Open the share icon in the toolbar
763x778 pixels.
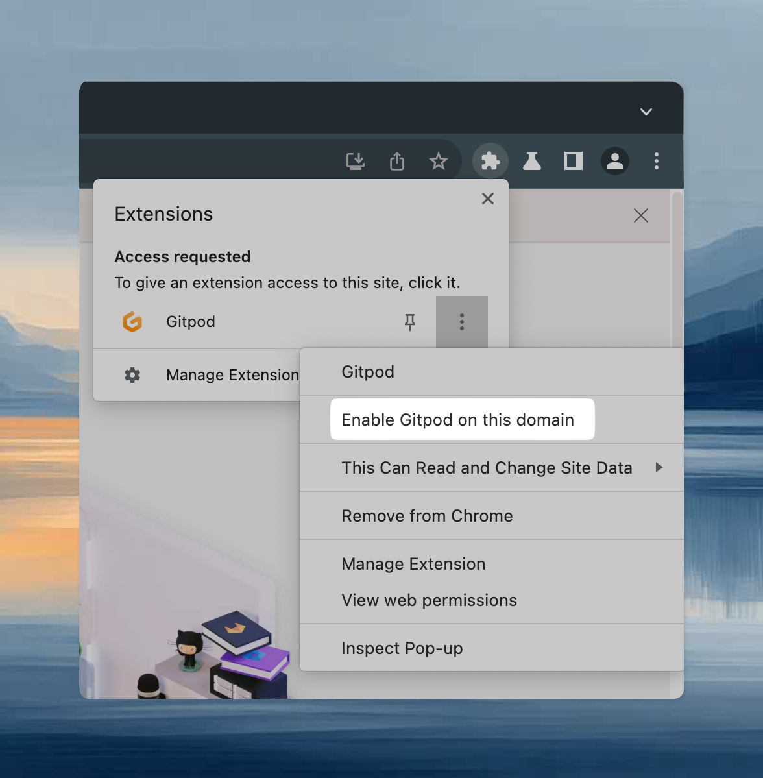(396, 161)
